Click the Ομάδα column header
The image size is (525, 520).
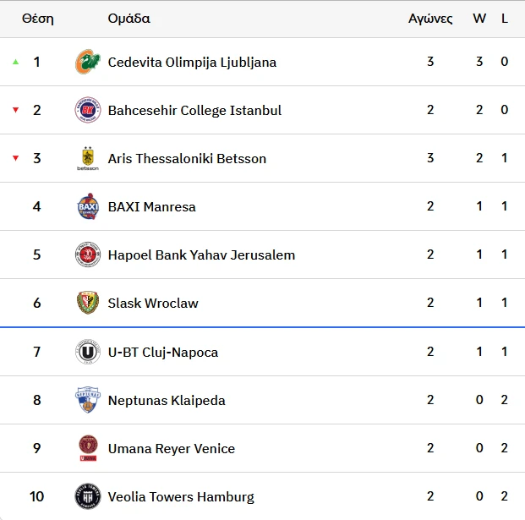pyautogui.click(x=129, y=19)
